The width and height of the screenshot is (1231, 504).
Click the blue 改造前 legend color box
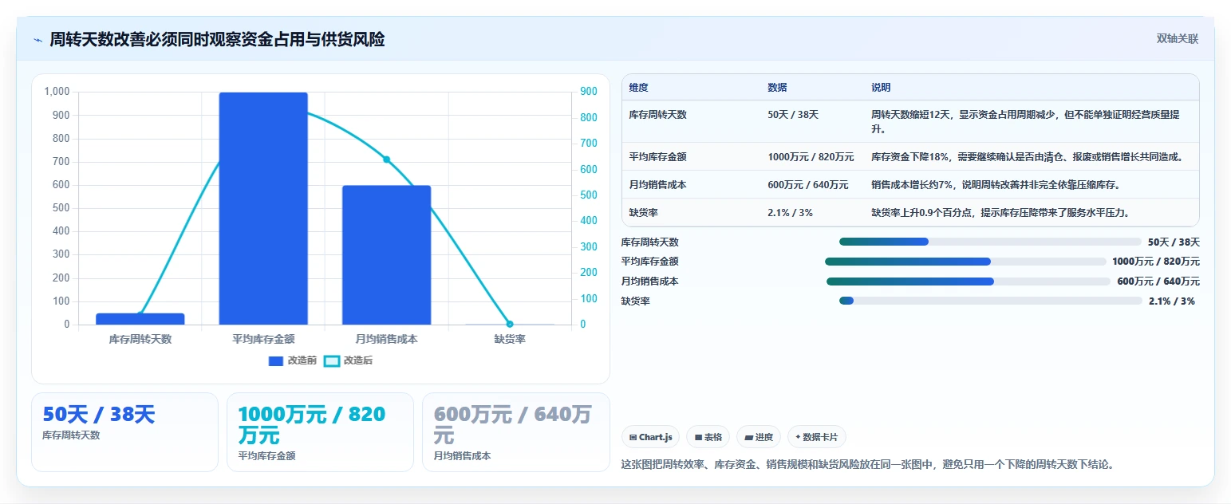(276, 361)
